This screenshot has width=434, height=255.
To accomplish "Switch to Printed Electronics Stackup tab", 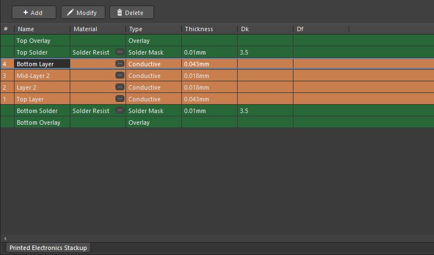I will click(48, 248).
